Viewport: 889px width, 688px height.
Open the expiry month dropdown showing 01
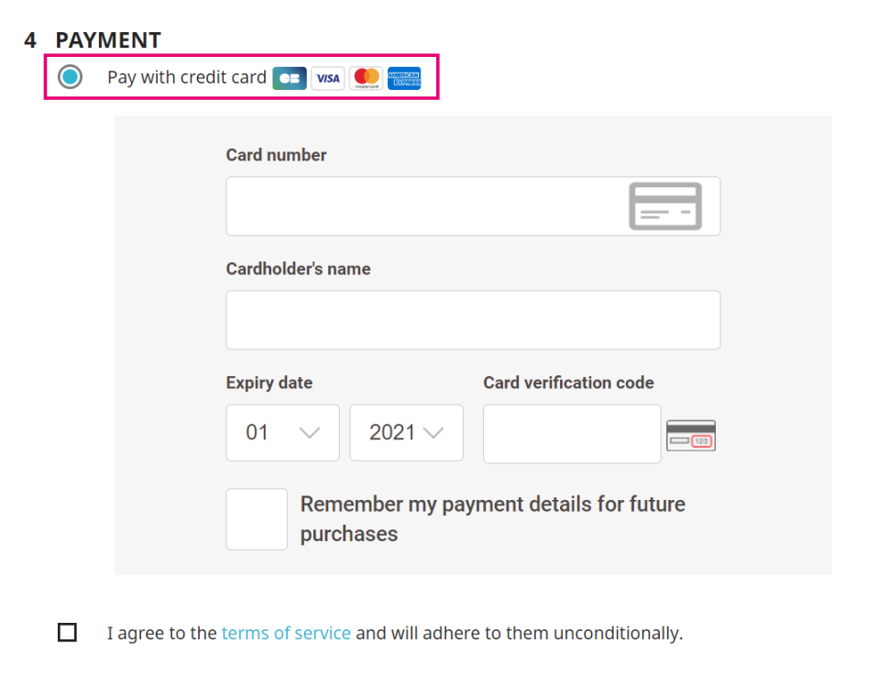pyautogui.click(x=282, y=433)
